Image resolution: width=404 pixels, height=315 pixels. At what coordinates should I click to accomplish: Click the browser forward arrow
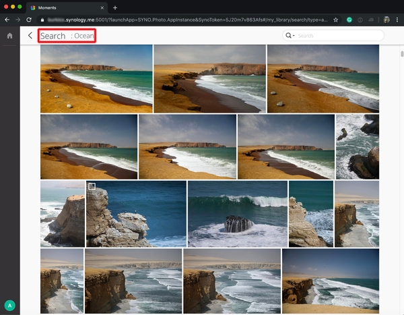coord(18,20)
